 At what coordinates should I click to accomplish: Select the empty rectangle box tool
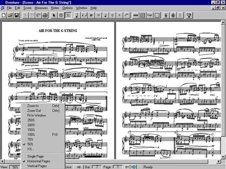pos(157,15)
